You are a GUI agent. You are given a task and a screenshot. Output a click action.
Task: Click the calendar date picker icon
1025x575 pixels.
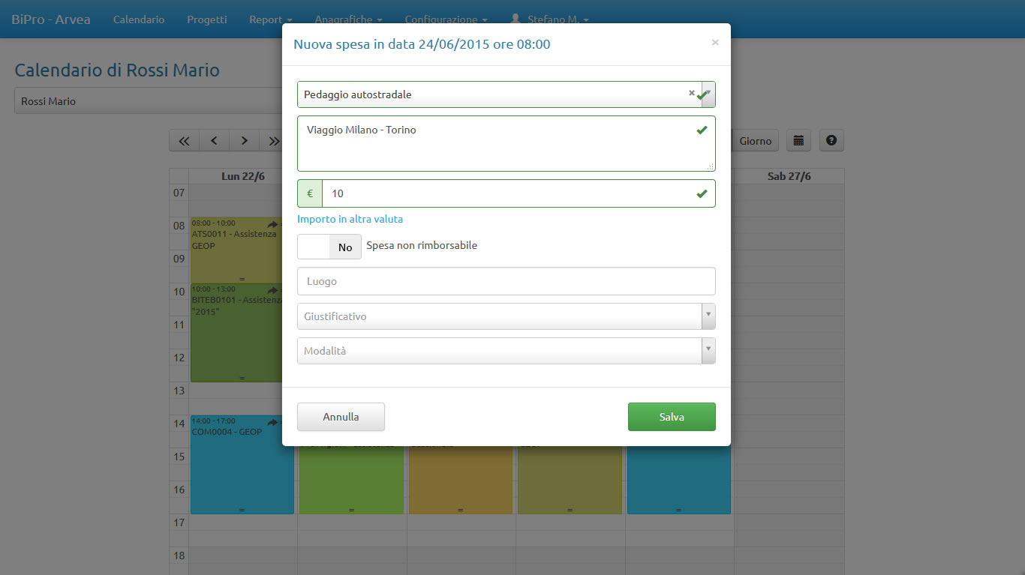(x=798, y=140)
